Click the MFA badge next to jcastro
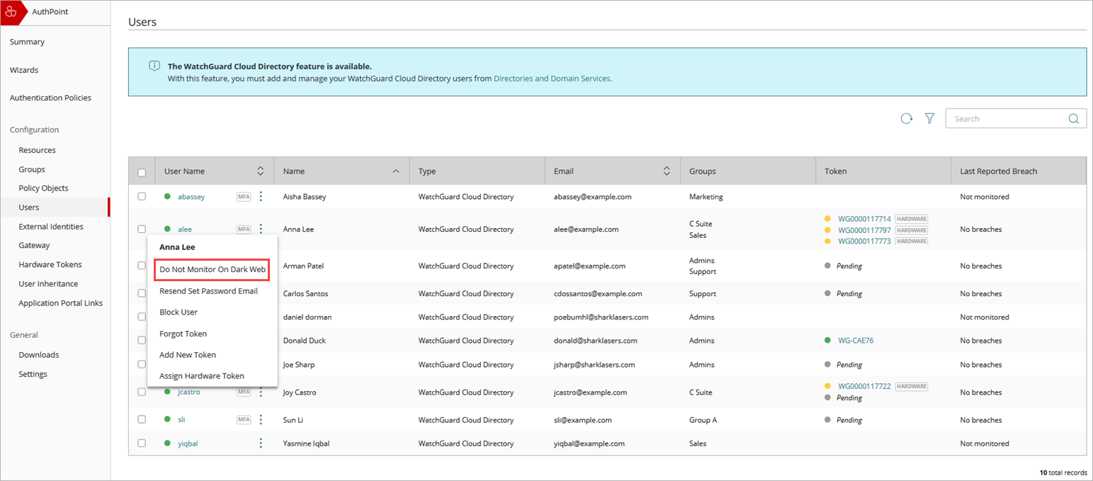This screenshot has width=1093, height=481. click(244, 391)
